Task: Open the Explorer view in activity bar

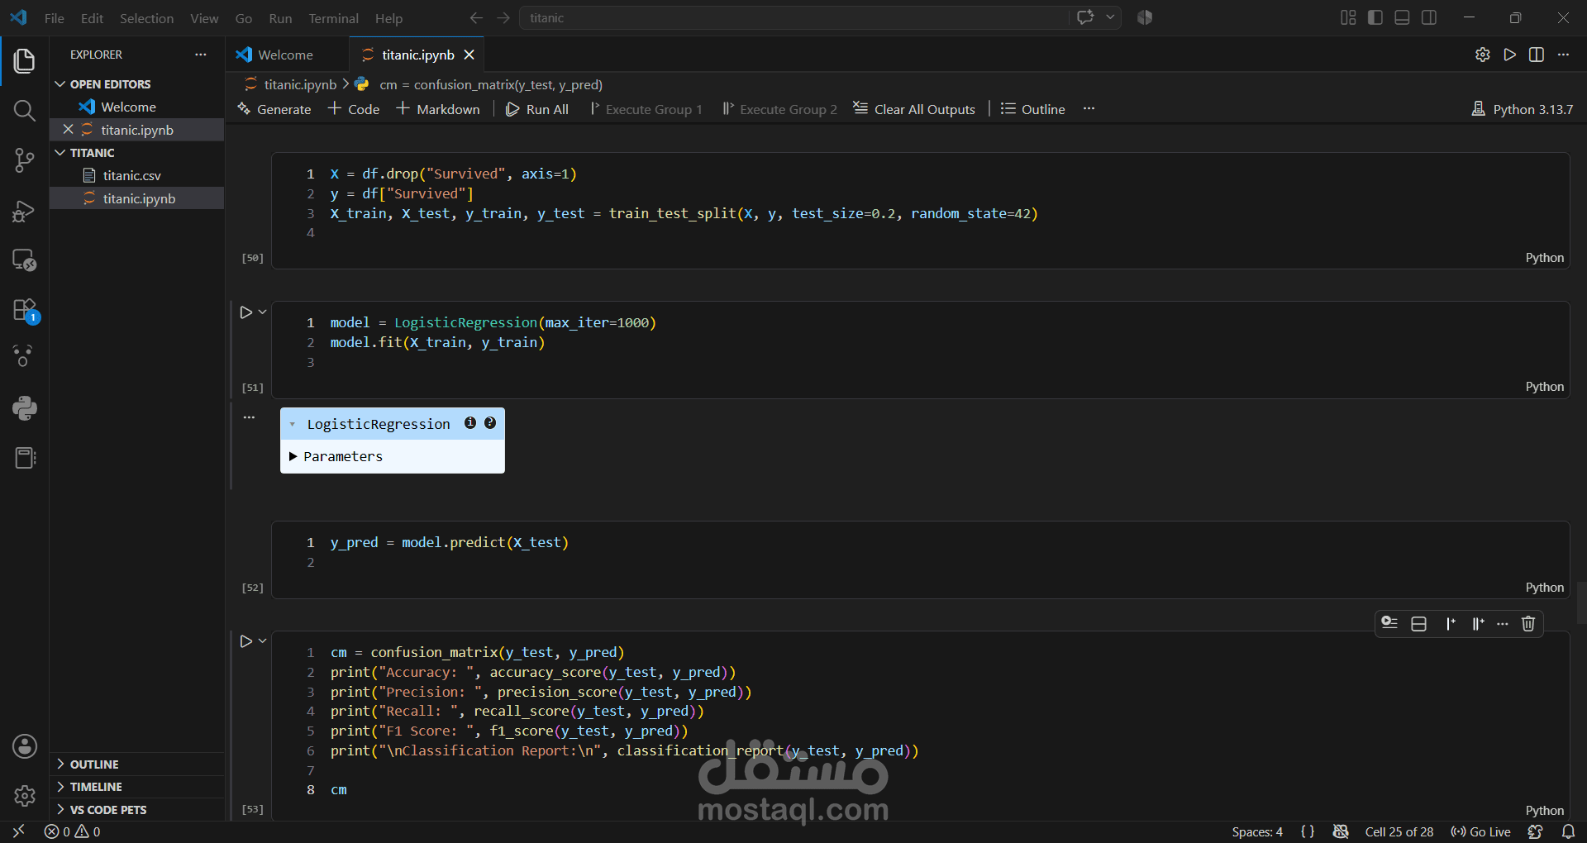Action: tap(25, 61)
